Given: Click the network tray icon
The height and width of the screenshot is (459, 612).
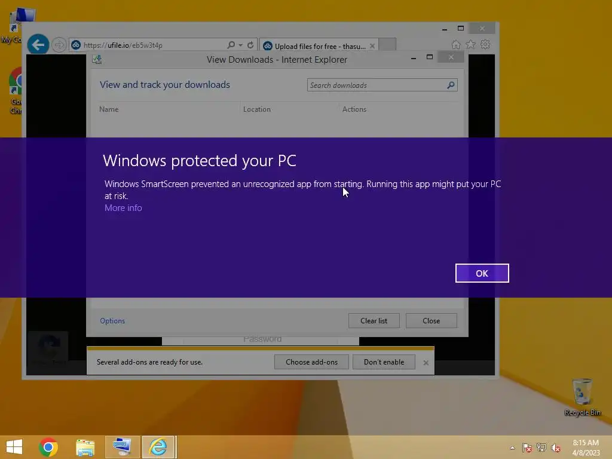Looking at the screenshot, I should [x=541, y=448].
